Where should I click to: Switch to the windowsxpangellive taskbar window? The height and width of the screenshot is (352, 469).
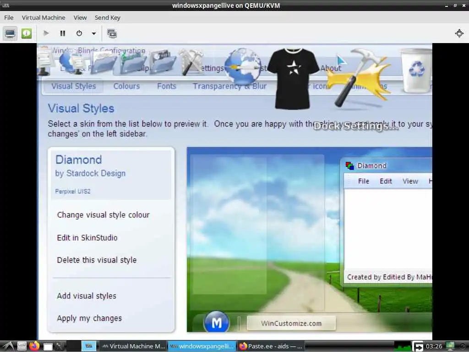coord(202,346)
